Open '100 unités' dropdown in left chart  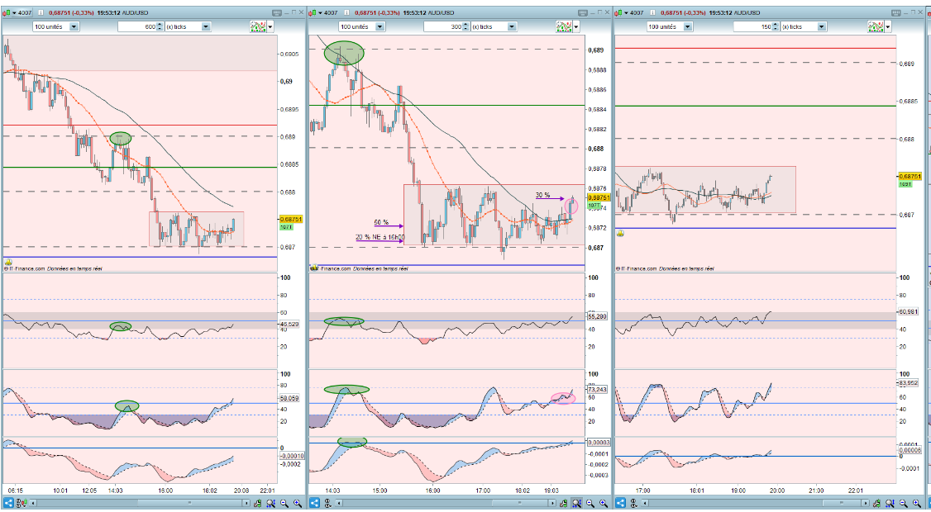[56, 26]
